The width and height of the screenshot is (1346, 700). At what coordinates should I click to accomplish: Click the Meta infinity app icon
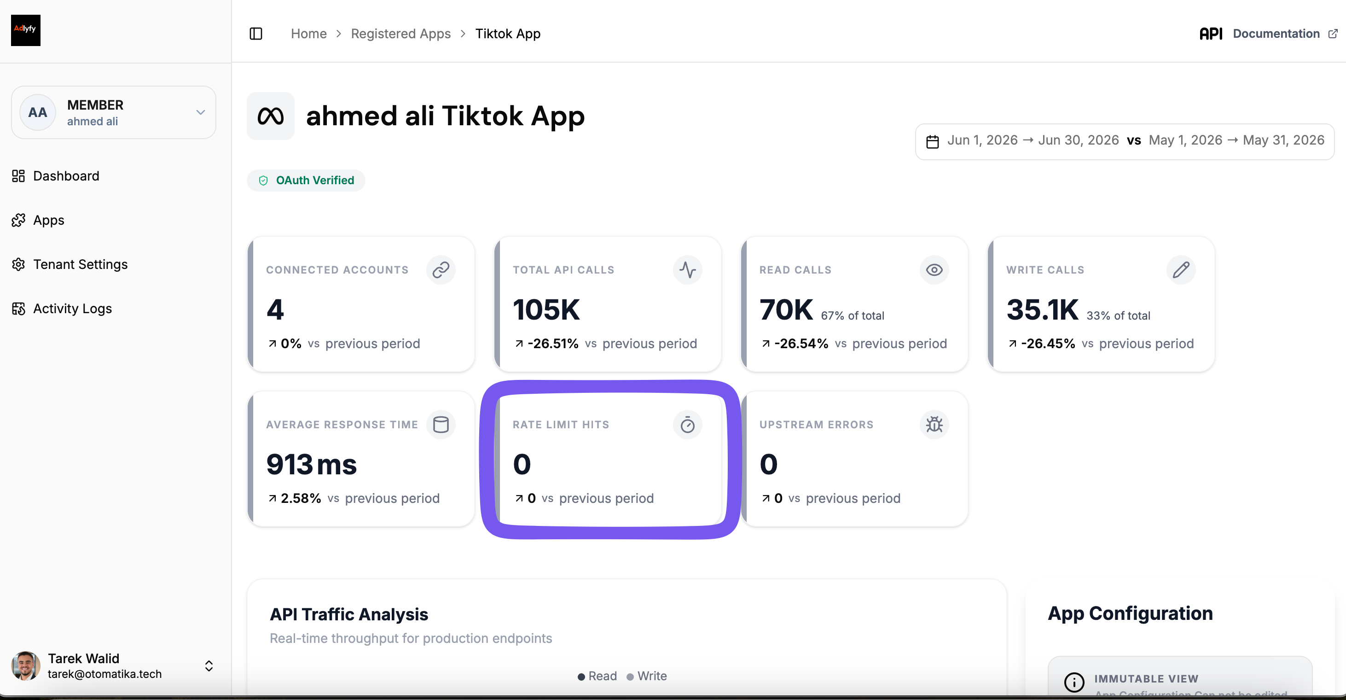coord(270,116)
